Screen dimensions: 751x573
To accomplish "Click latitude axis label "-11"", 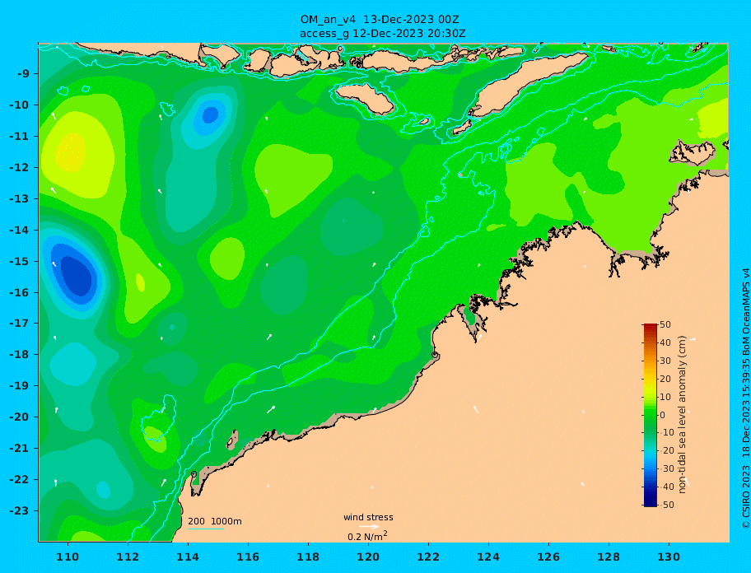I will point(19,137).
